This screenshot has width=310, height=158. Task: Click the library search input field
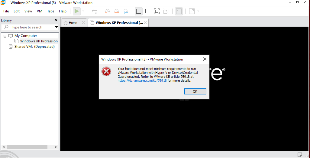(30, 27)
